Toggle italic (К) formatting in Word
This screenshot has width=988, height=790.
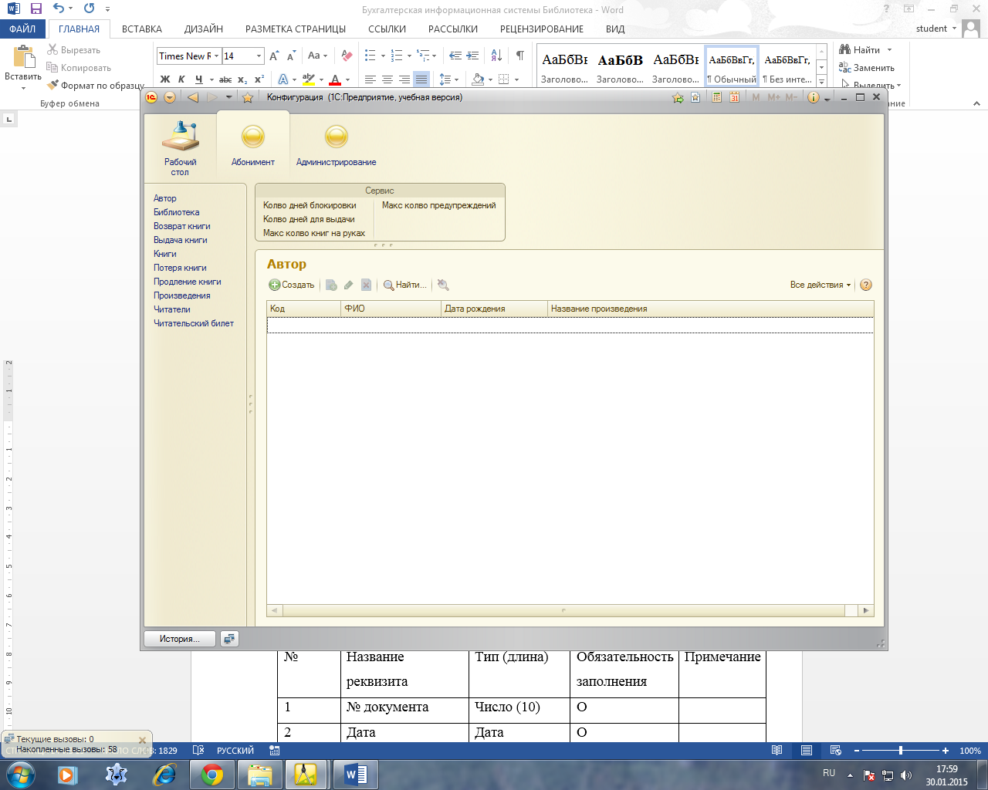click(x=181, y=79)
